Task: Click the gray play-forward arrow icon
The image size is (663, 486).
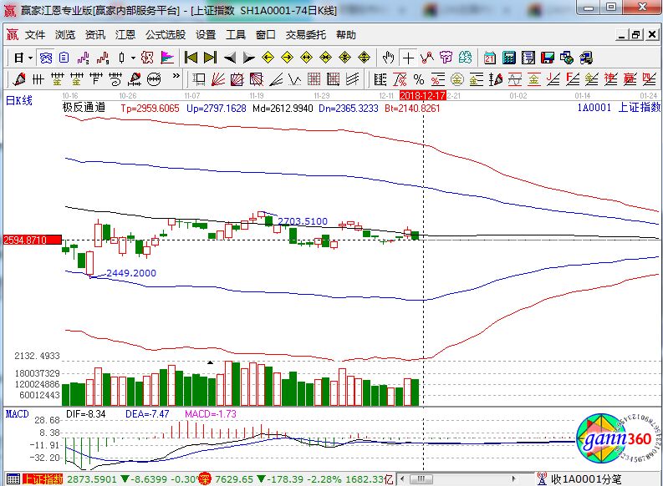Action: [248, 58]
